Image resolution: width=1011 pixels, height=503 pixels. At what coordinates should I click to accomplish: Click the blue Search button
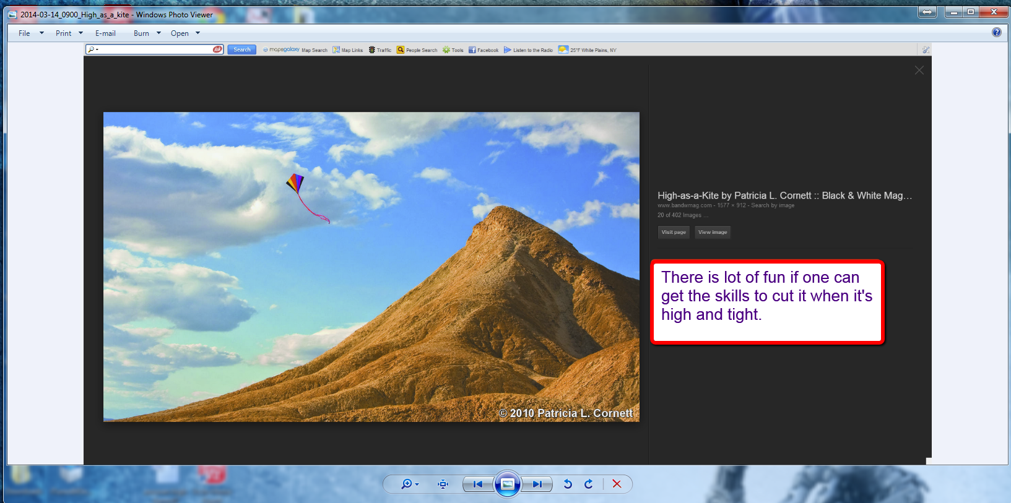(x=241, y=49)
